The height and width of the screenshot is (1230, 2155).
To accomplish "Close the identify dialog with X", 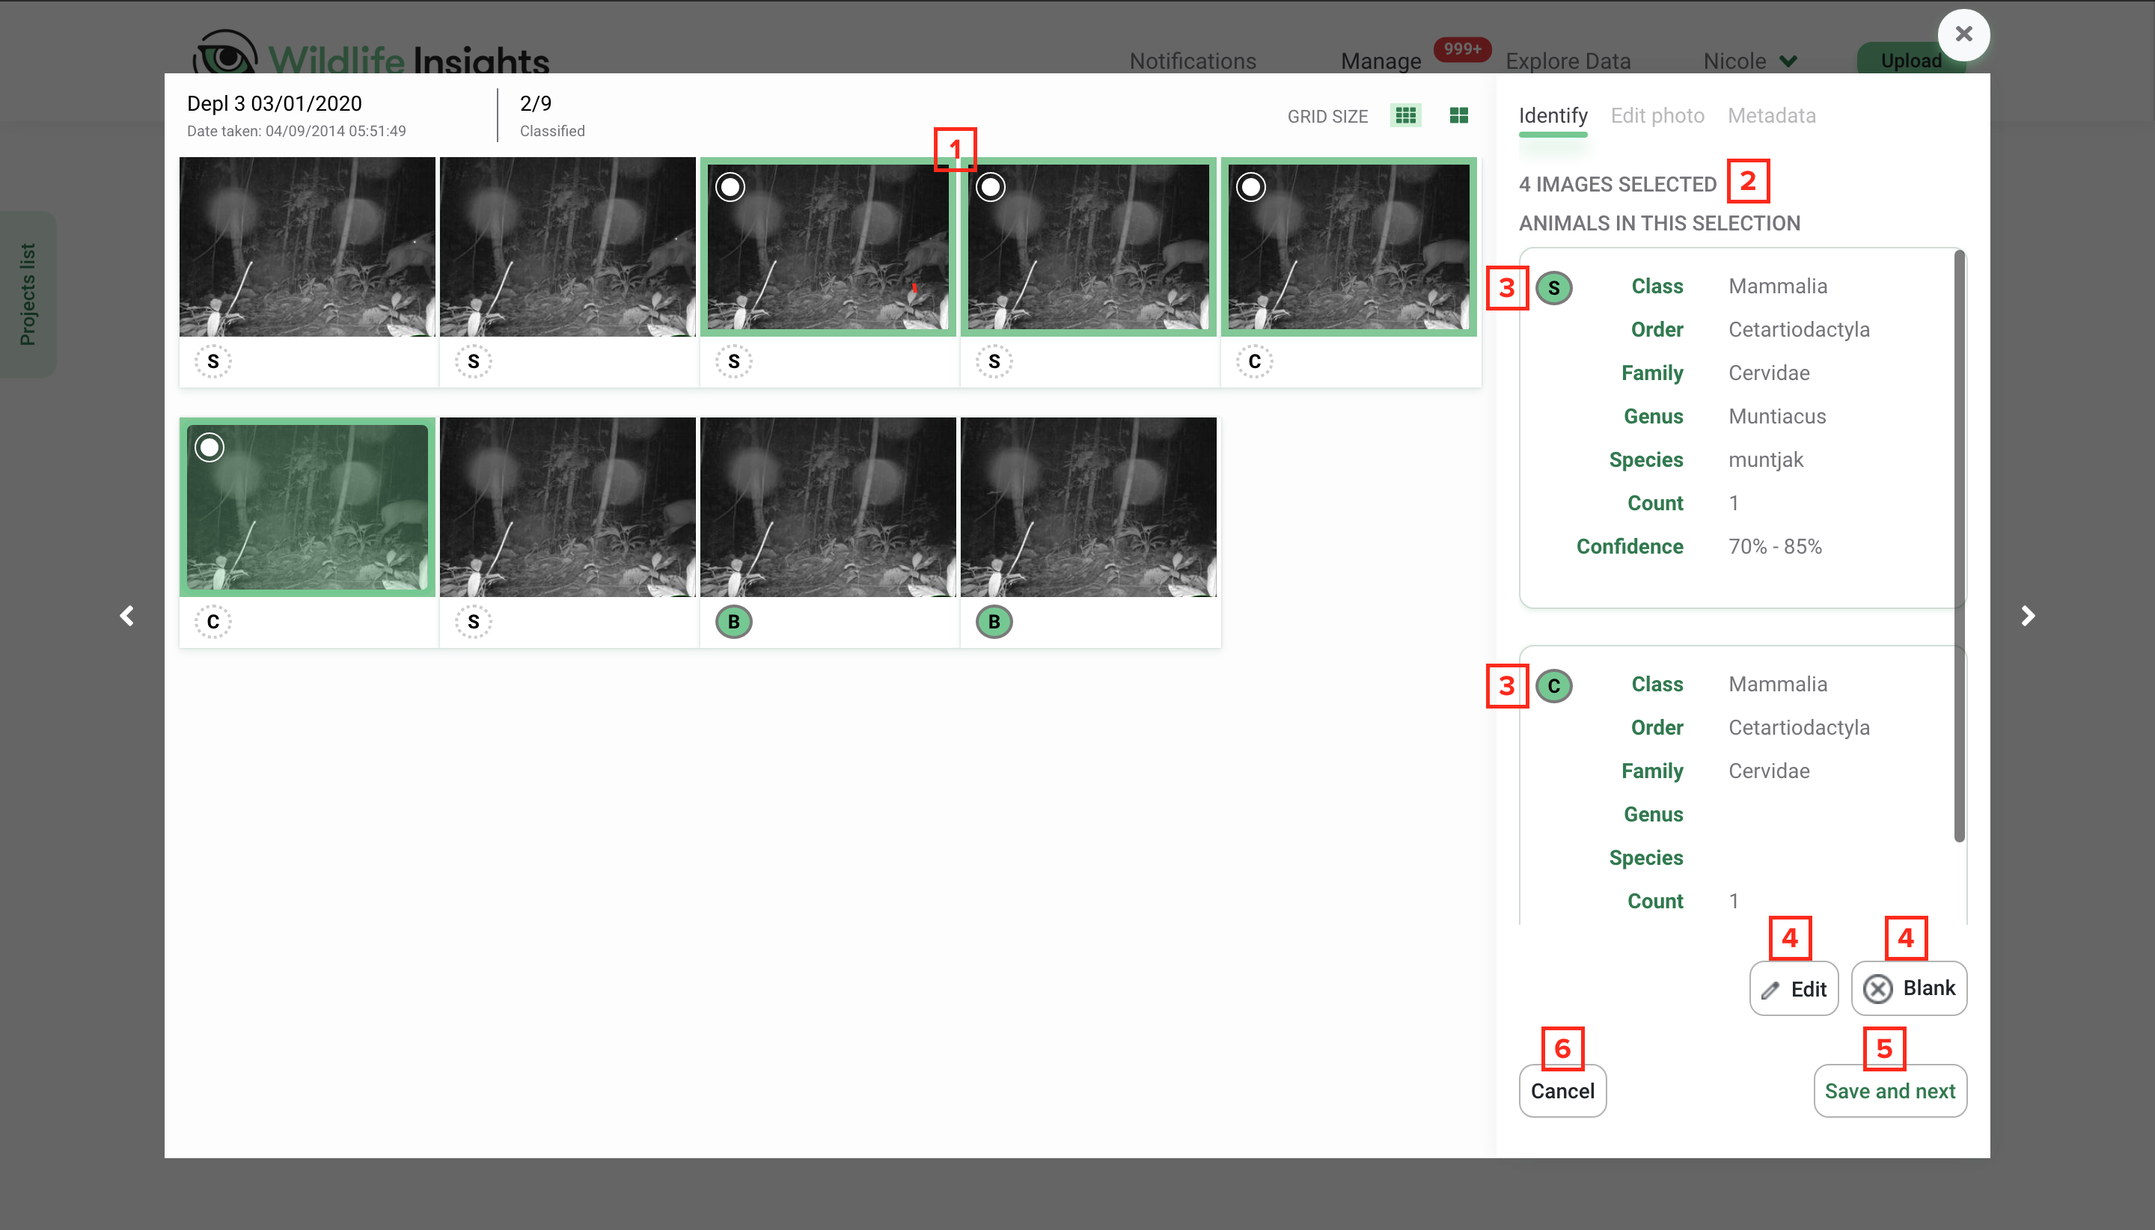I will tap(1964, 34).
